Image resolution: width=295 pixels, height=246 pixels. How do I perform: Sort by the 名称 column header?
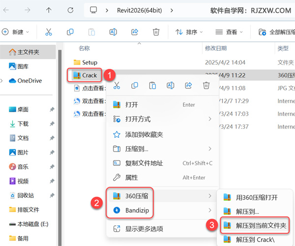[x=84, y=48]
